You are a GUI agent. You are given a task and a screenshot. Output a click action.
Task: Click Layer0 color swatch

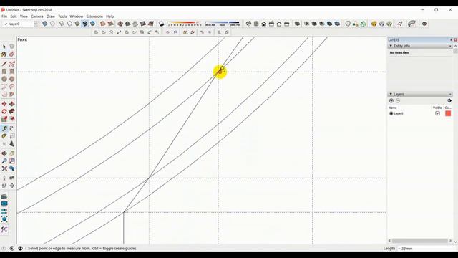[448, 113]
